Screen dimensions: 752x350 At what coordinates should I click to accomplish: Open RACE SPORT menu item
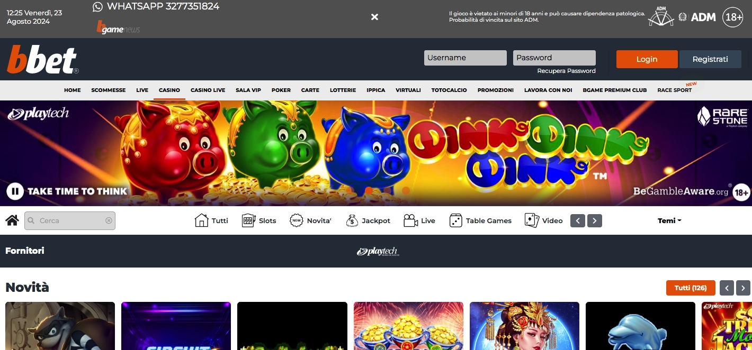pyautogui.click(x=675, y=90)
